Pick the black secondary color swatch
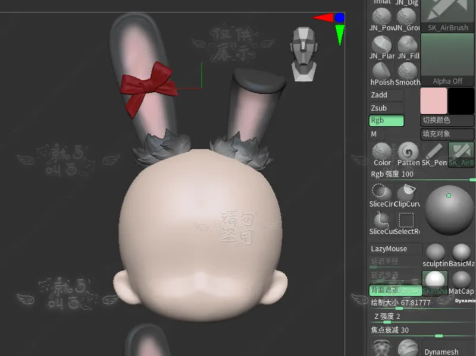476x356 pixels. [461, 101]
